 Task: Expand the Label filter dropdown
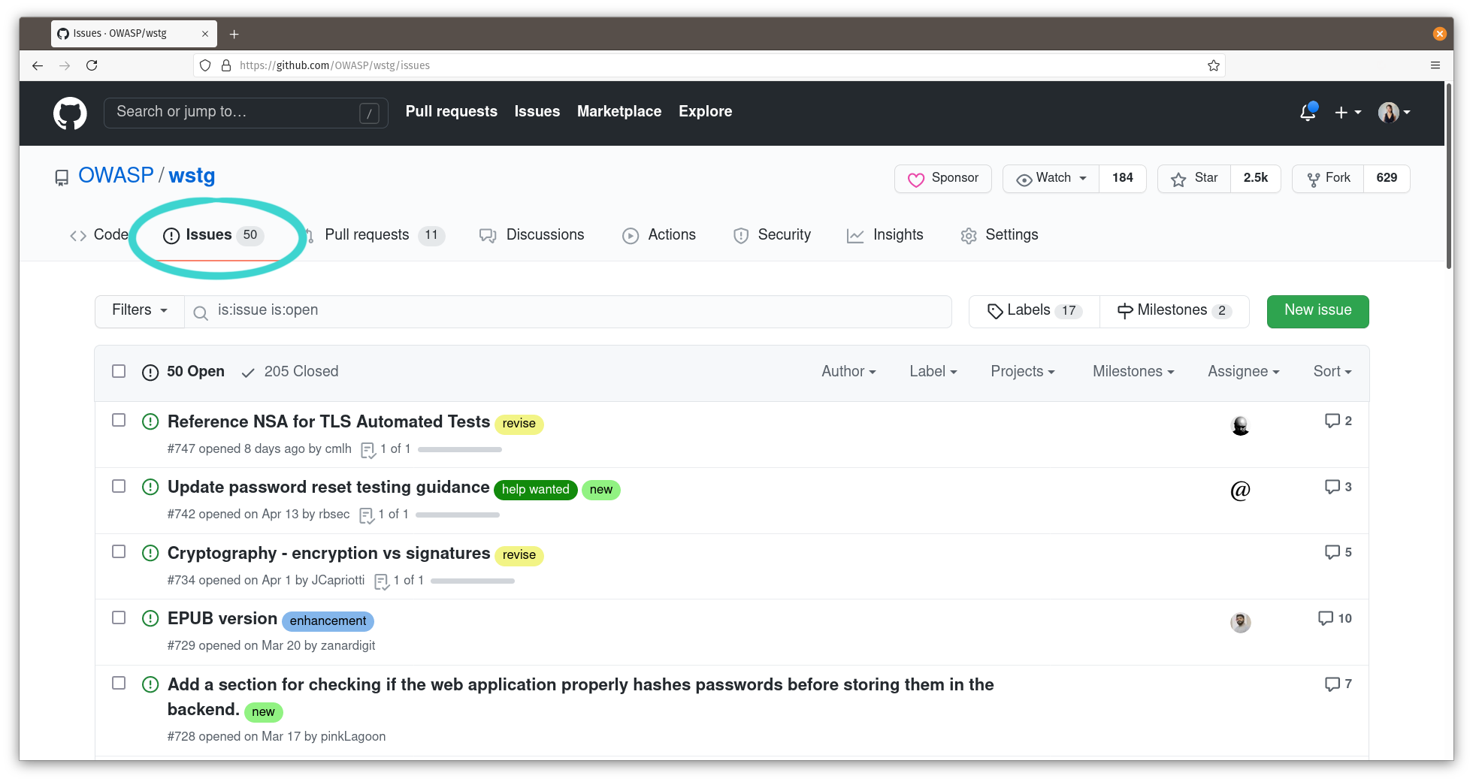(x=933, y=371)
